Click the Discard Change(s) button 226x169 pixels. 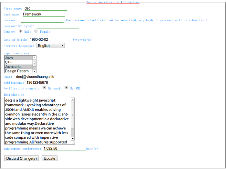pyautogui.click(x=22, y=158)
